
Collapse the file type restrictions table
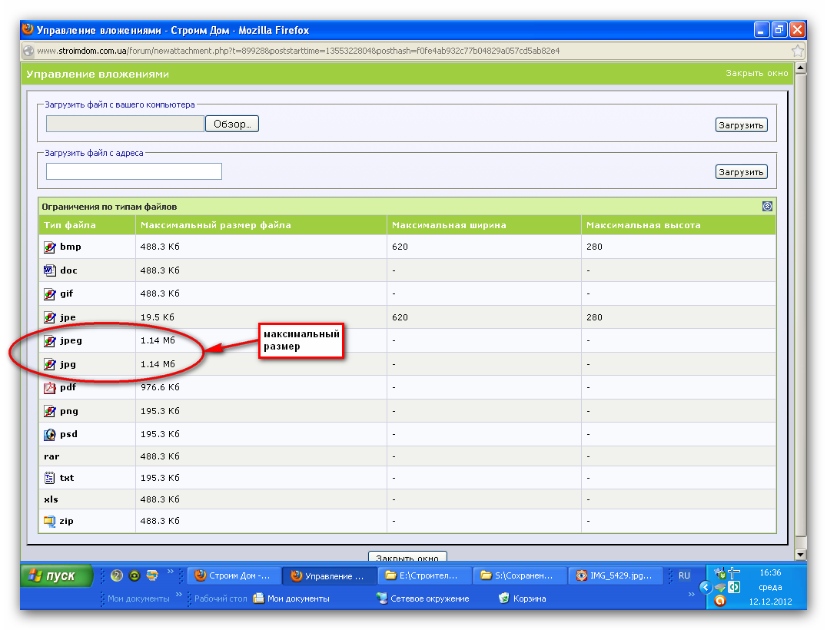pos(767,207)
